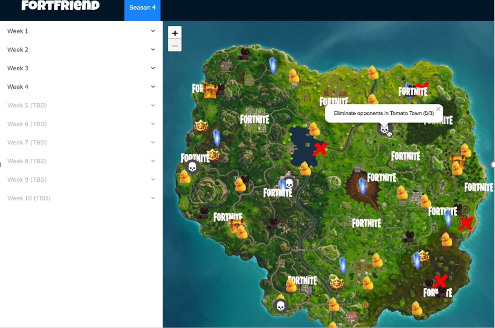The height and width of the screenshot is (328, 495).
Task: Click the red X in the dark southeast swamp
Action: tap(441, 281)
